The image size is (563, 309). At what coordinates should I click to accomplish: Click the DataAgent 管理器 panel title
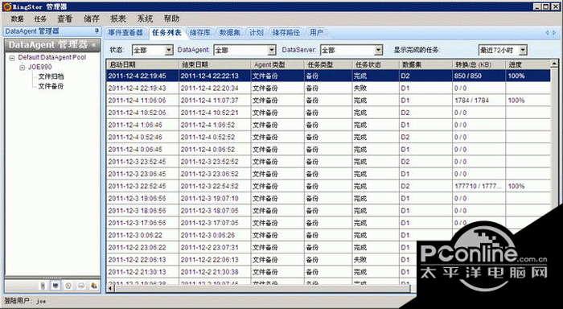pyautogui.click(x=32, y=31)
